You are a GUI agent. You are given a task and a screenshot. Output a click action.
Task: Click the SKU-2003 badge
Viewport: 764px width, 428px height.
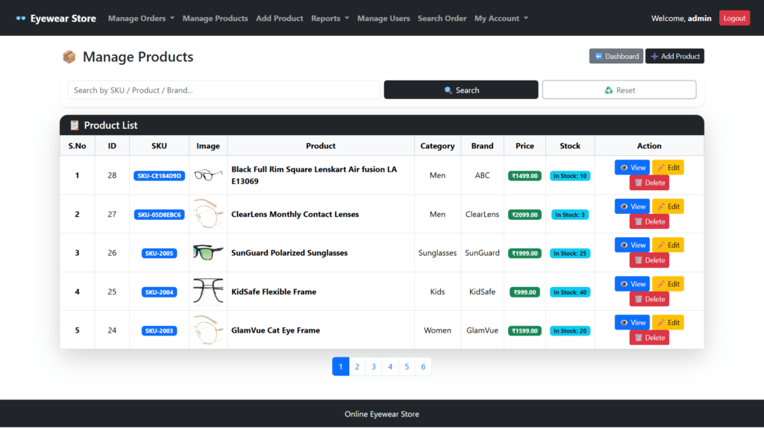160,330
